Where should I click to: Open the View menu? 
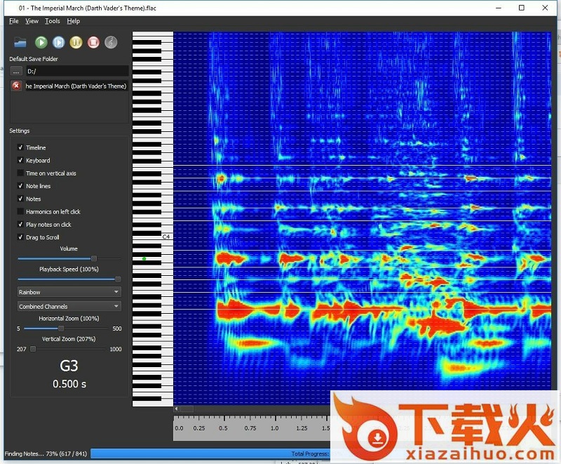[x=32, y=21]
